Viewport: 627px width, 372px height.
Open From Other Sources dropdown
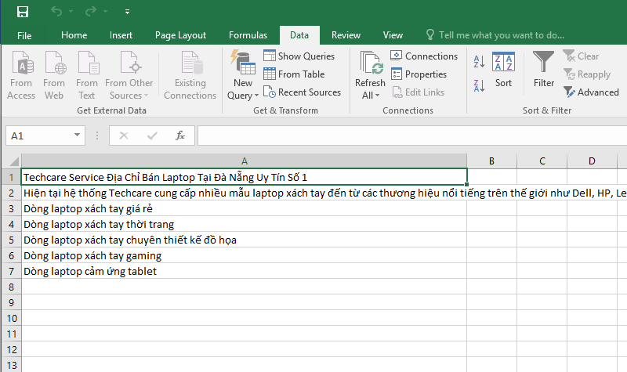click(129, 75)
